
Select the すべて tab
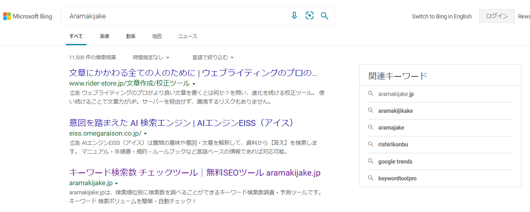tap(76, 36)
